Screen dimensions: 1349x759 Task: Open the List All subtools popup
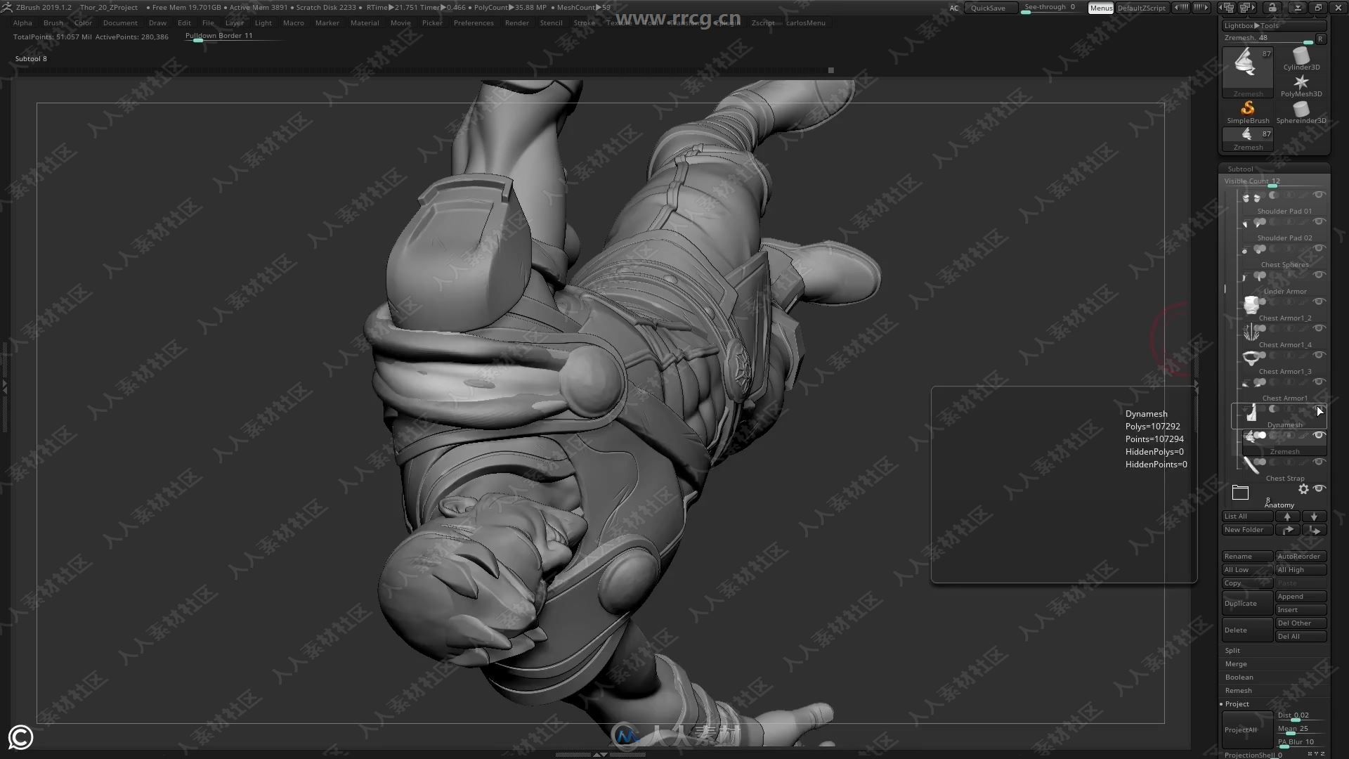pos(1247,517)
